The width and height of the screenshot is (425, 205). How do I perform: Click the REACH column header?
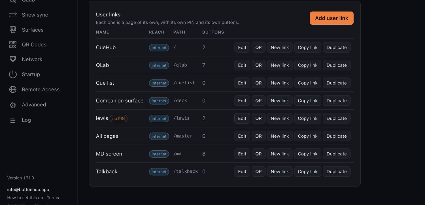pyautogui.click(x=157, y=32)
